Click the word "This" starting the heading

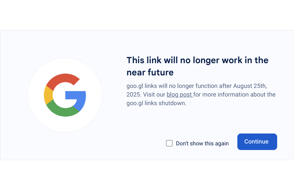[x=135, y=60]
